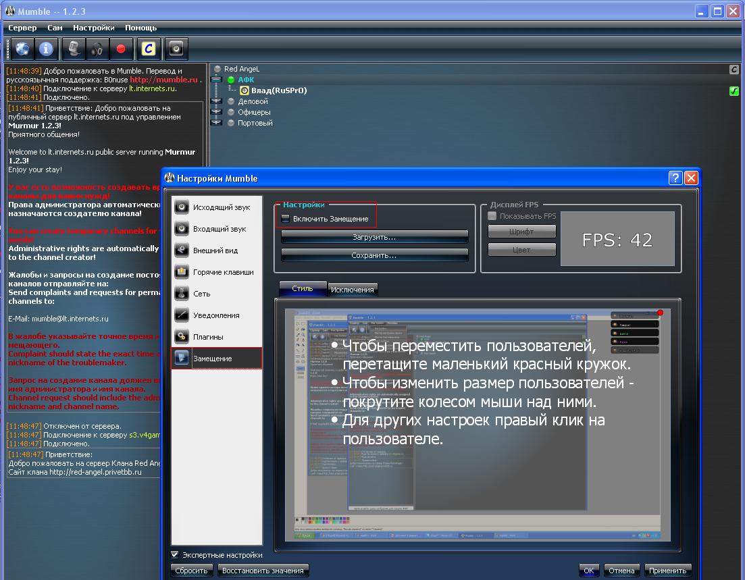Screen dimensions: 745x580
Task: Click the E-Mail: mumble@lt.internets.ru line in the log
Action: click(59, 319)
